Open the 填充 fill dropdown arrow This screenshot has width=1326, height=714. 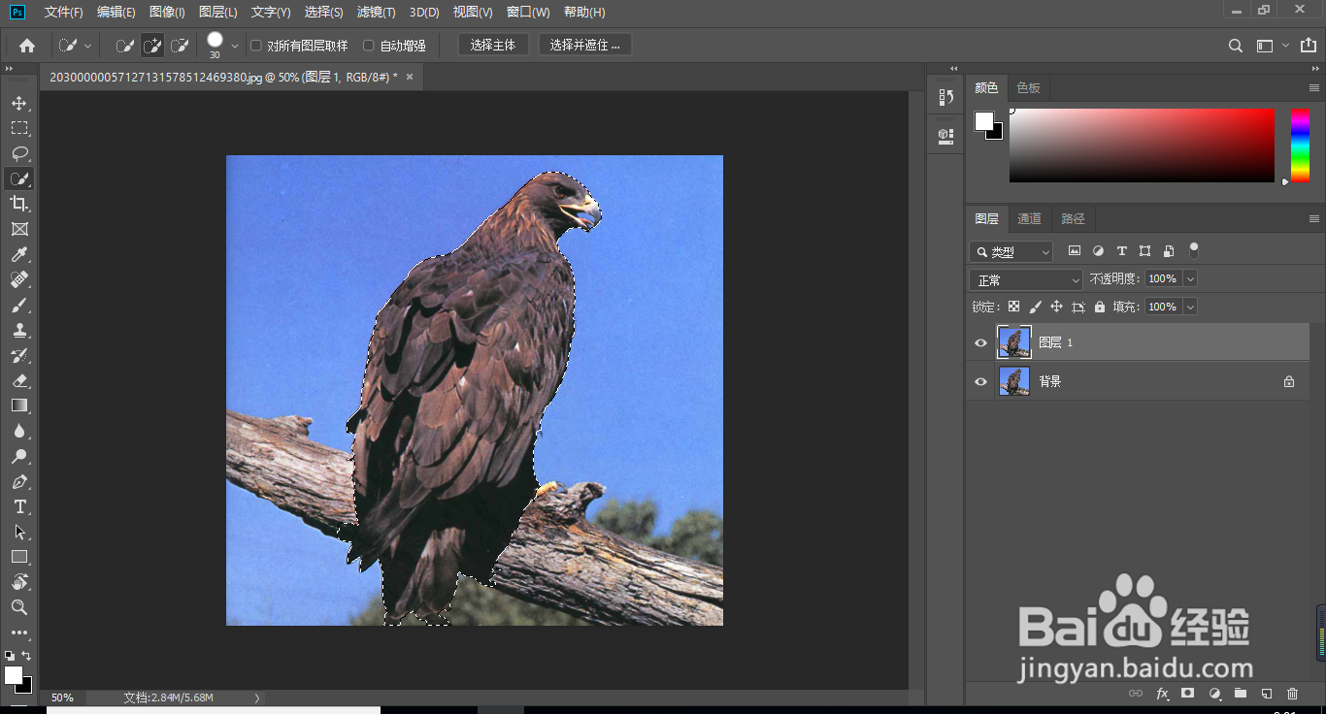1190,307
